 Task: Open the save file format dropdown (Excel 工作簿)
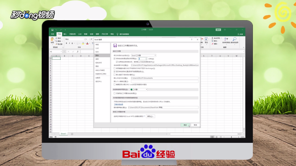point(143,55)
